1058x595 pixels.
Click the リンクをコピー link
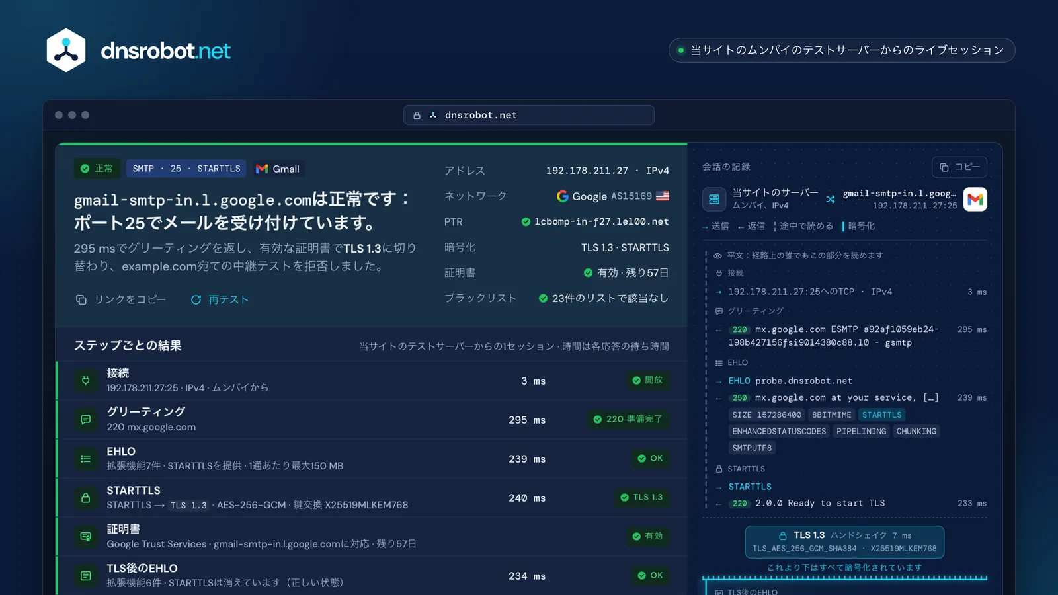point(120,299)
